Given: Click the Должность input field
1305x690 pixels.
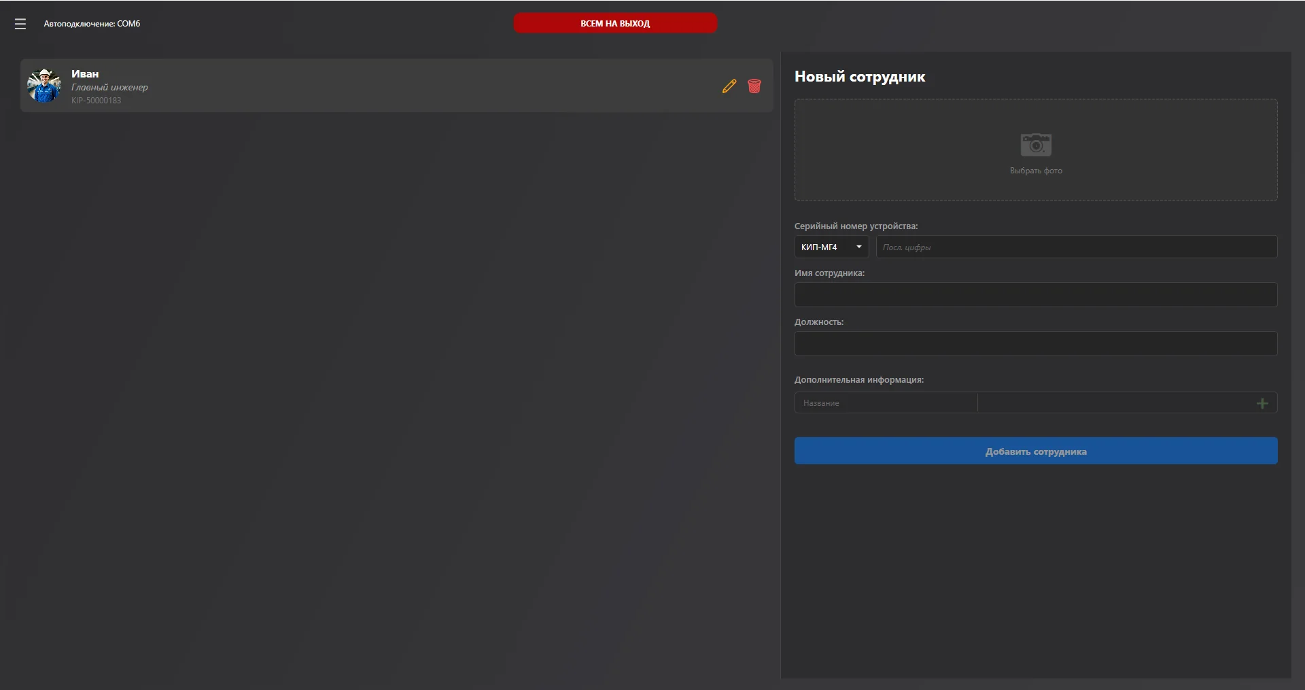Looking at the screenshot, I should tap(1035, 344).
